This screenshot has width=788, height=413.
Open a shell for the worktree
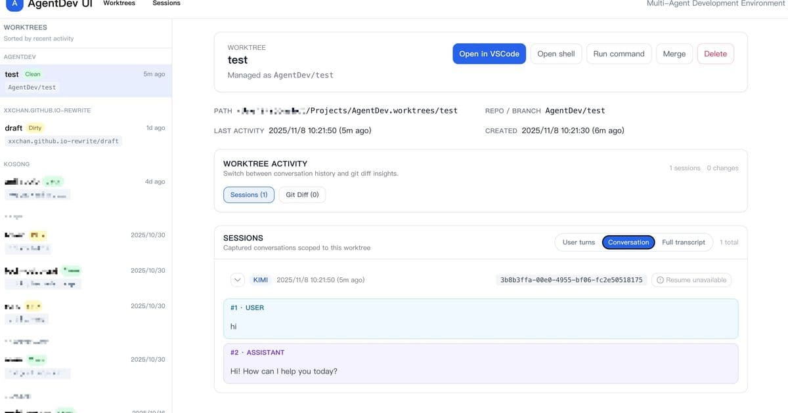(x=556, y=54)
